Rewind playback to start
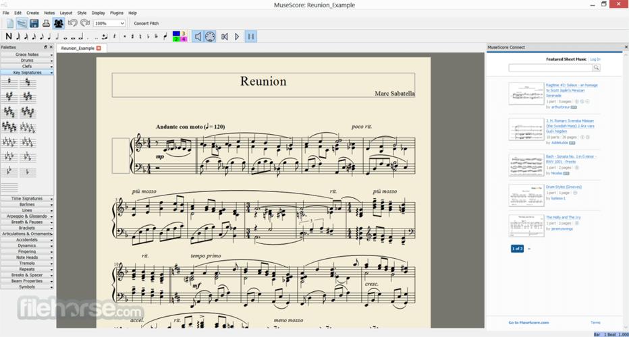Viewport: 629px width, 337px height. (225, 36)
